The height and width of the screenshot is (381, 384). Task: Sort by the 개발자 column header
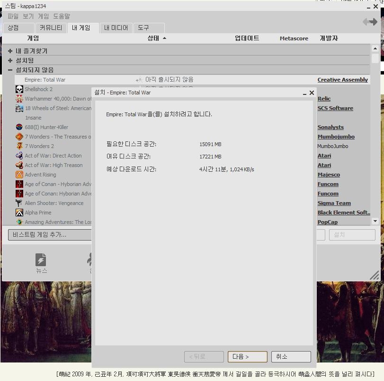click(329, 38)
